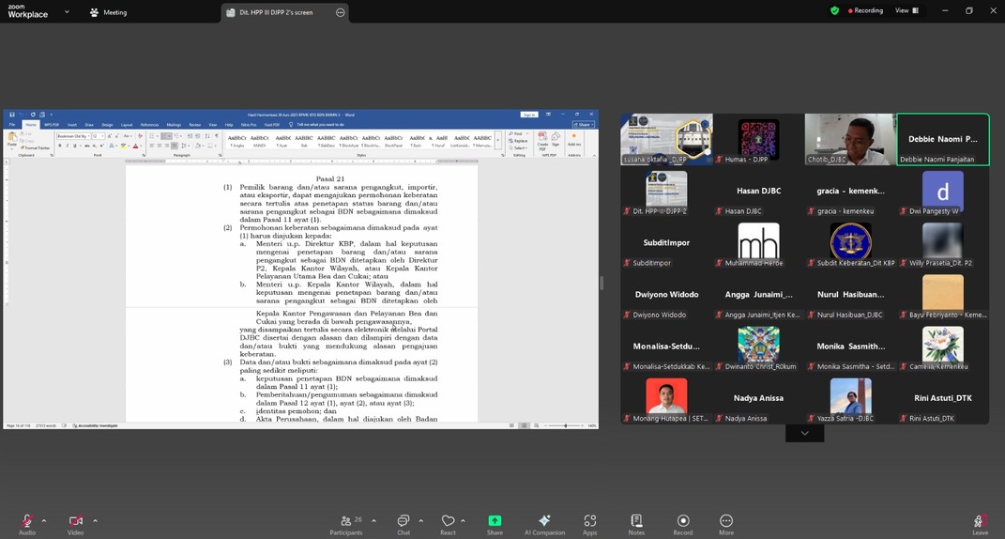
Task: Open the Layout tab in shared Word window
Action: click(127, 125)
